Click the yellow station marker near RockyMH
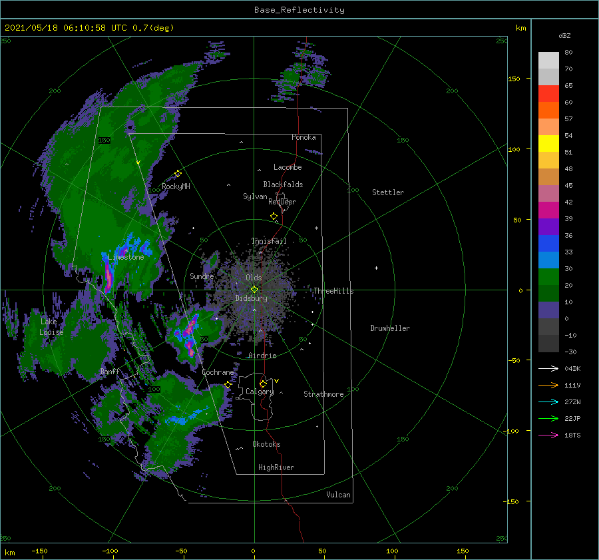The height and width of the screenshot is (560, 599). coord(178,174)
